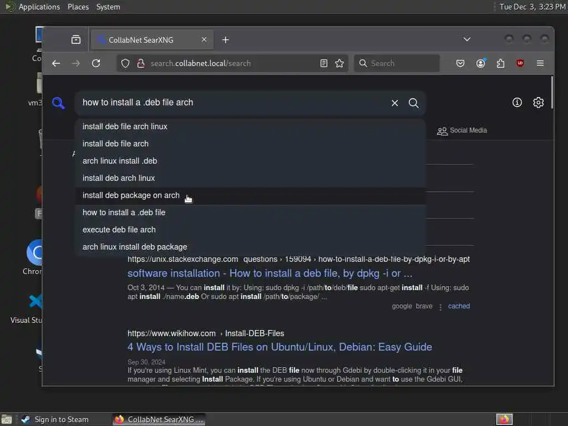The image size is (568, 426).
Task: Choose suggestion 'install deb file arch'
Action: 250,144
